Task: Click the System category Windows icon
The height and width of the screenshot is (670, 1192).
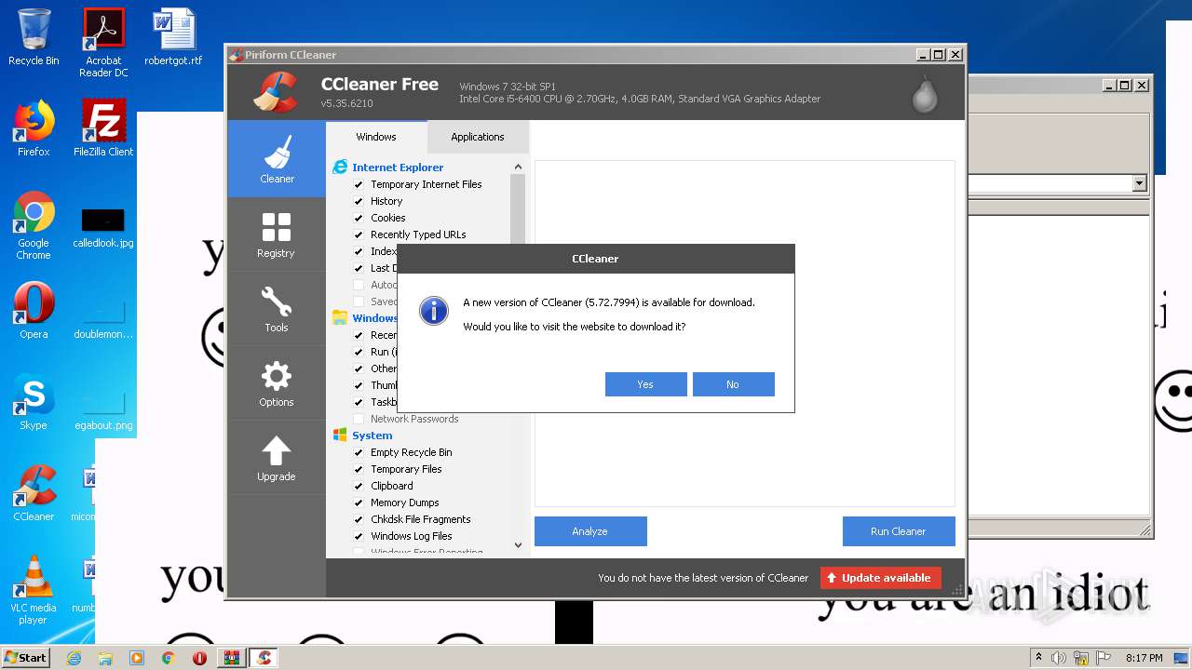Action: coord(340,435)
